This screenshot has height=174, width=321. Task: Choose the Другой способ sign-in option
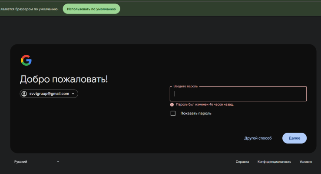pos(258,138)
